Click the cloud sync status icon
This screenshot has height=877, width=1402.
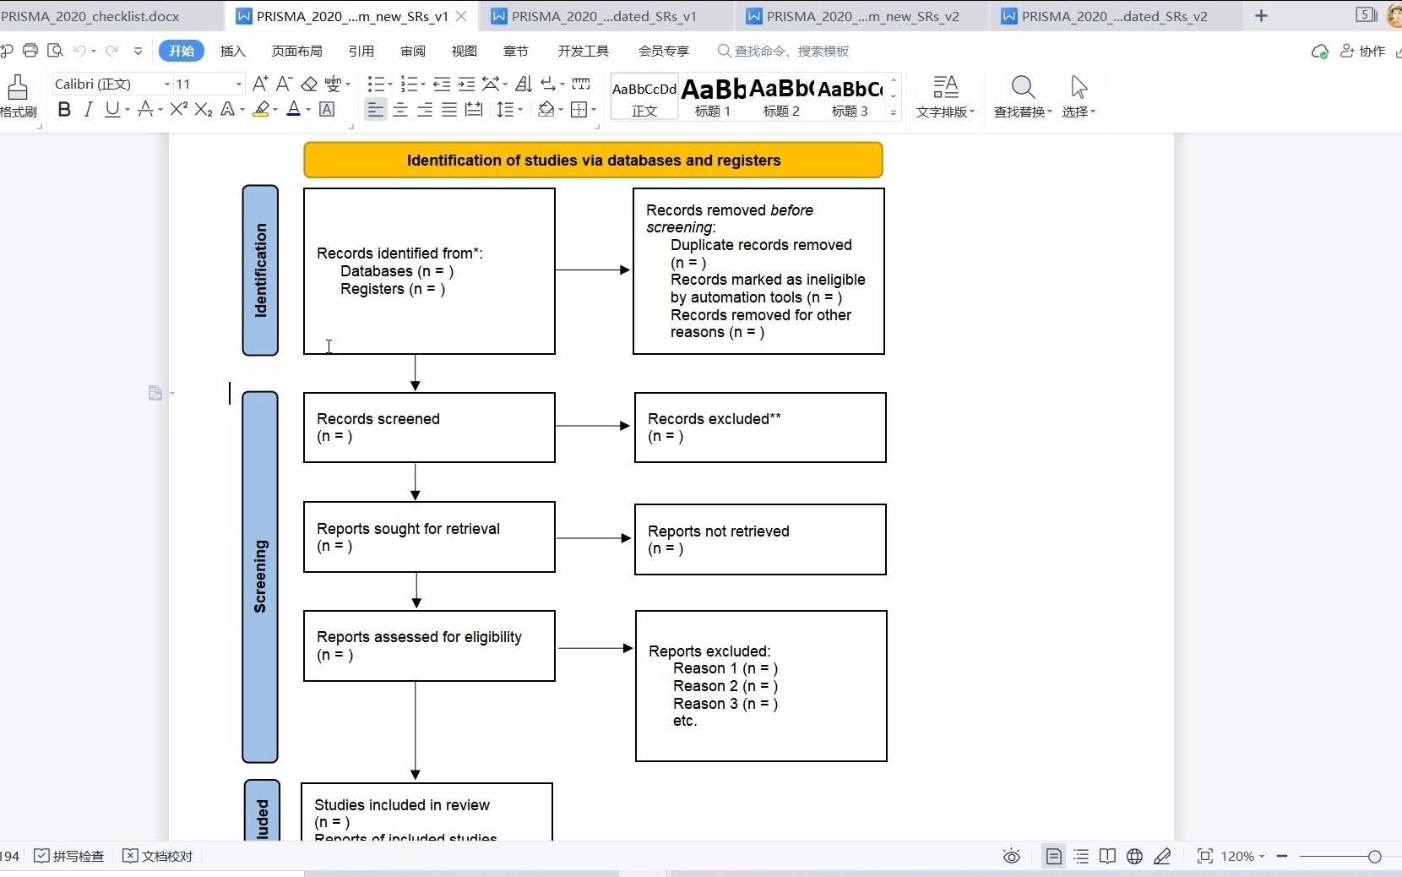tap(1319, 52)
